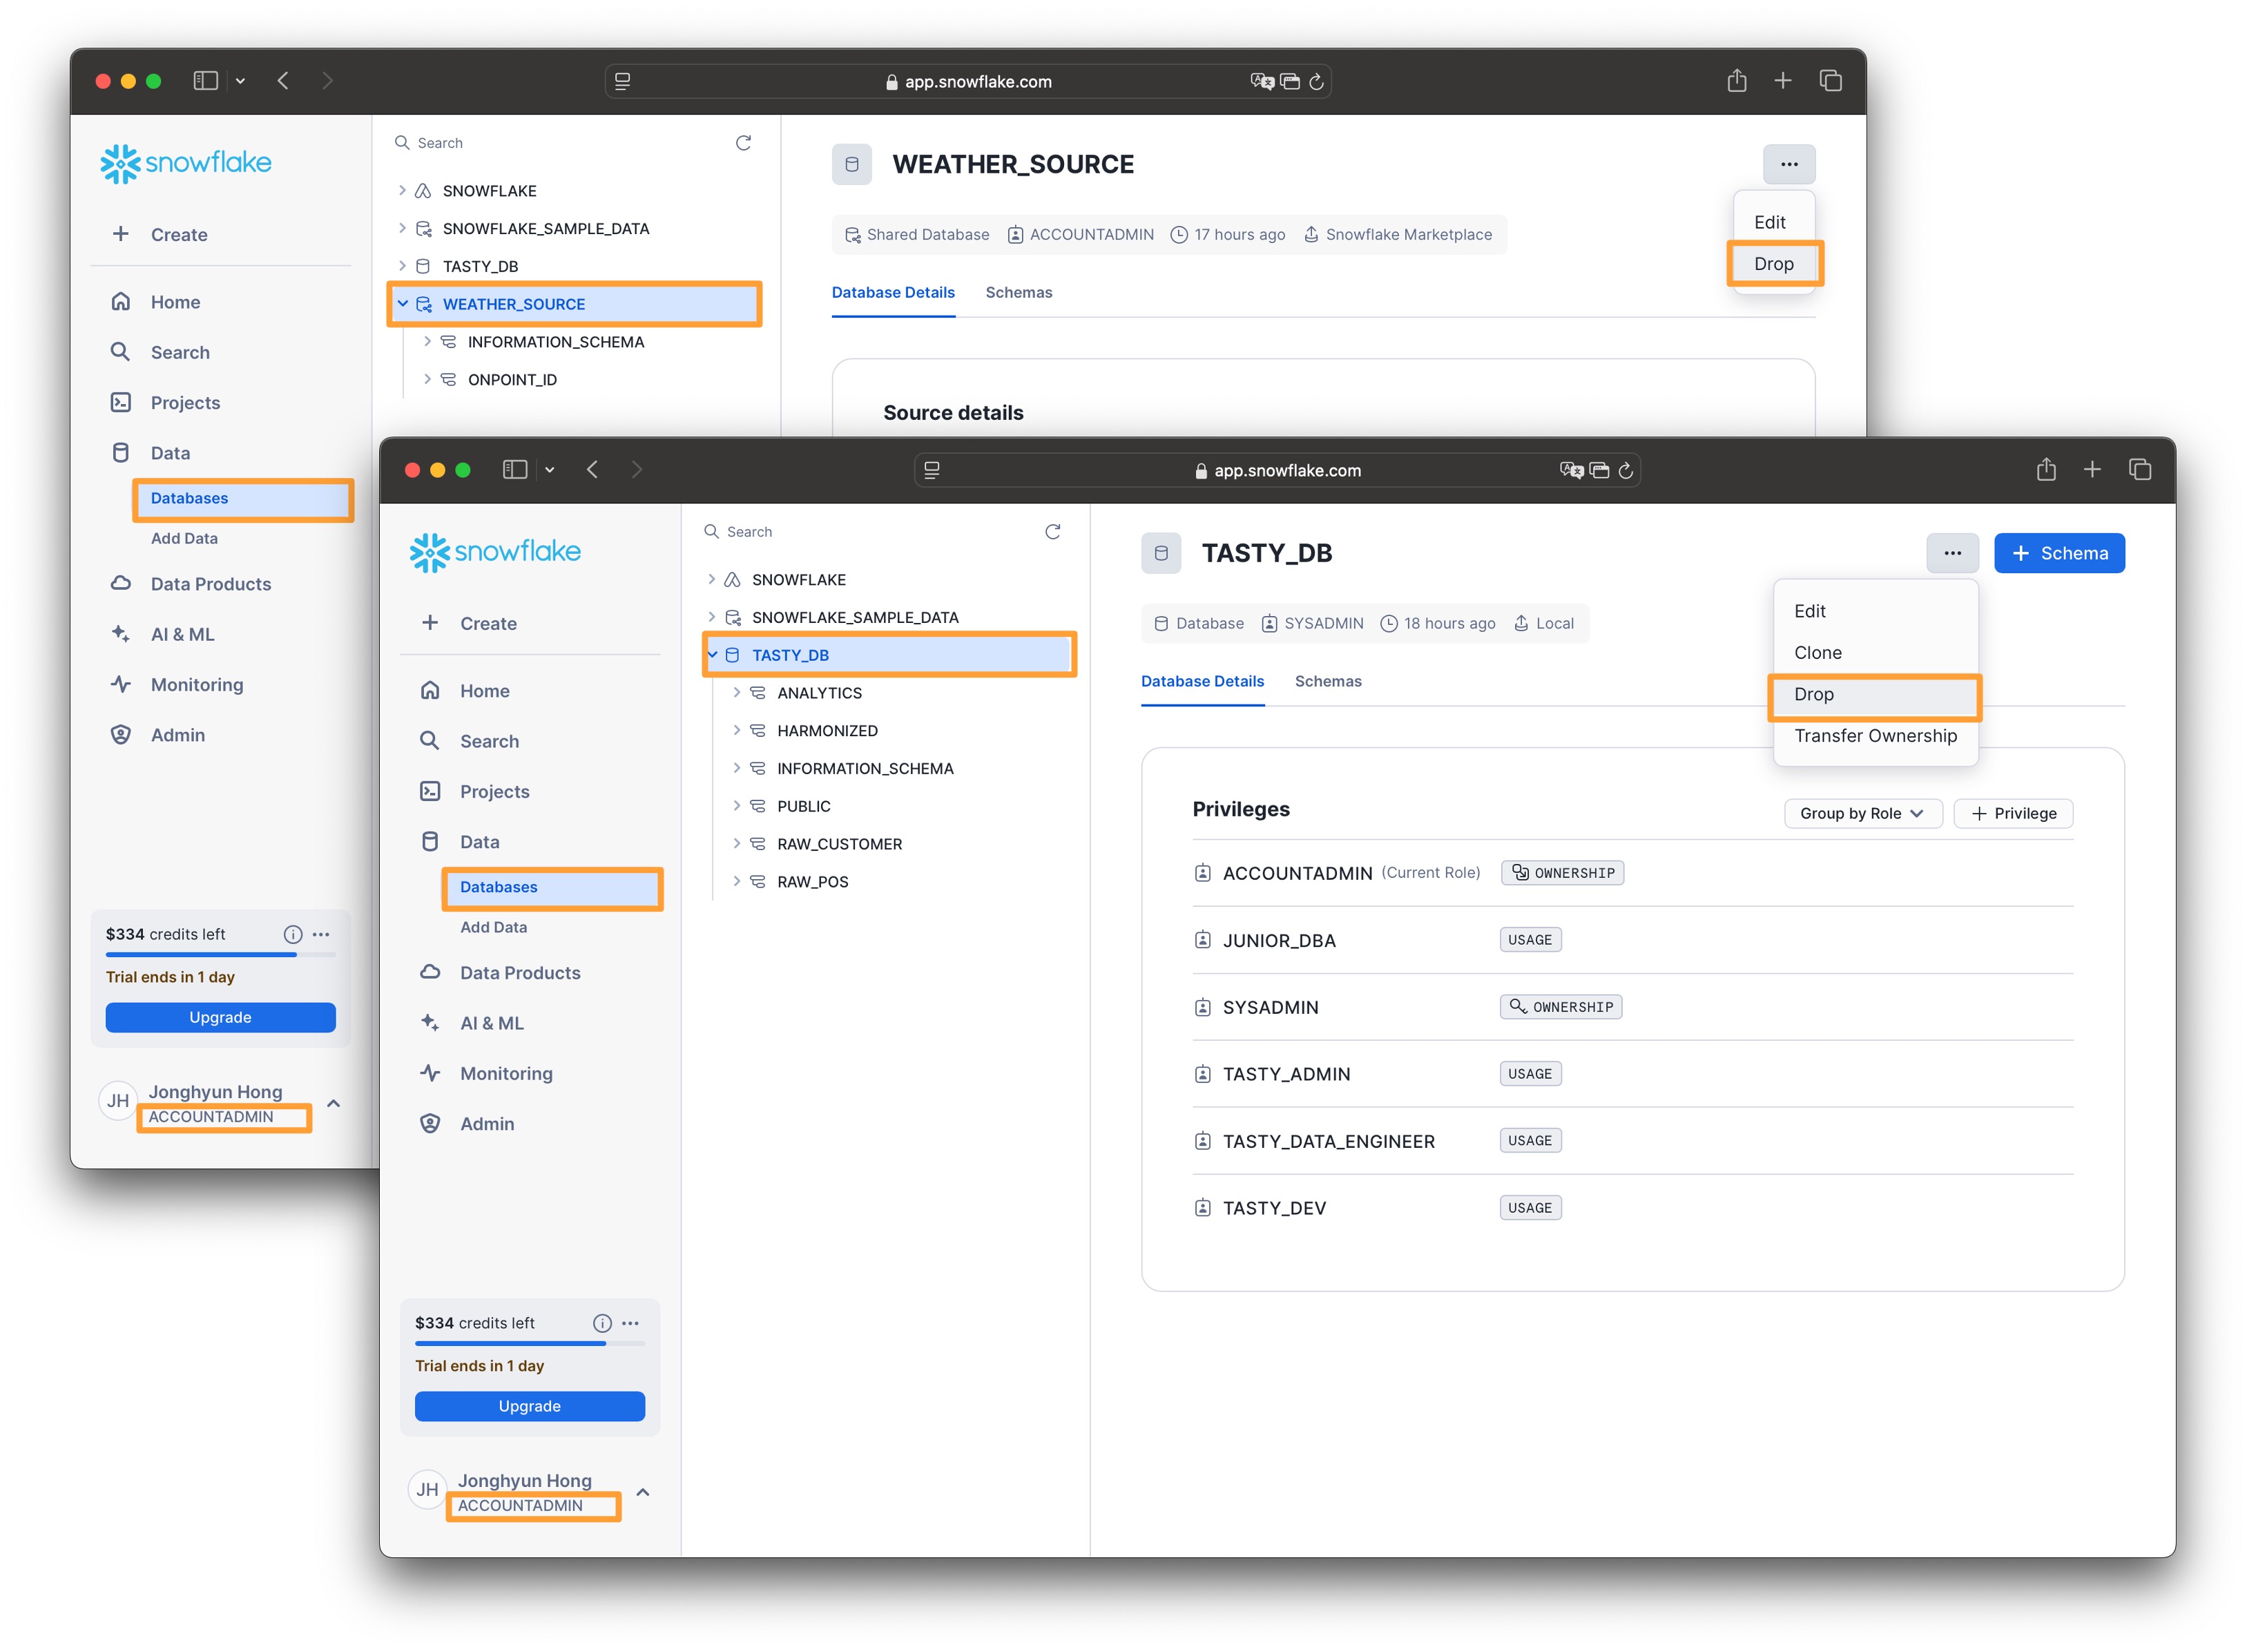The width and height of the screenshot is (2247, 1652).
Task: Expand the RAW_POS schema in tree
Action: (737, 881)
